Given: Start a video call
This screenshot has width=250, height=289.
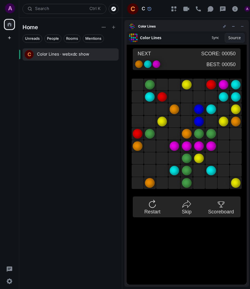Looking at the screenshot, I should pyautogui.click(x=186, y=9).
